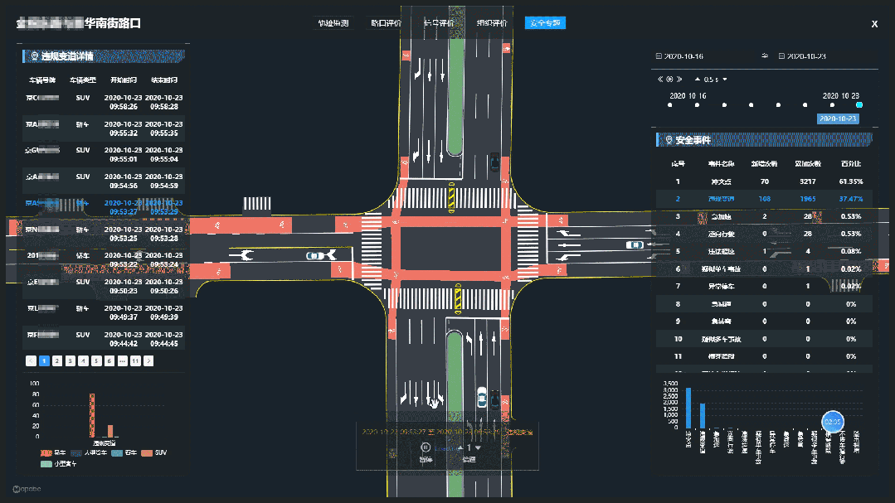This screenshot has height=503, width=895.
Task: Increase the 0.5 s interval with up arrow
Action: click(698, 80)
